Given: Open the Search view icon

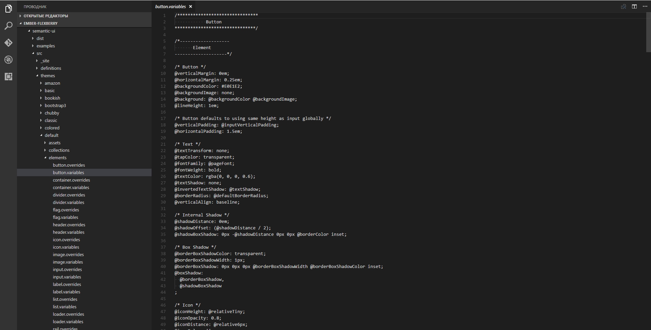Looking at the screenshot, I should [8, 26].
